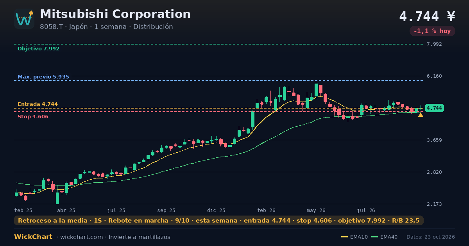The height and width of the screenshot is (246, 469).
Task: Click the green 4.744 current price tag on the axis
Action: [434, 108]
